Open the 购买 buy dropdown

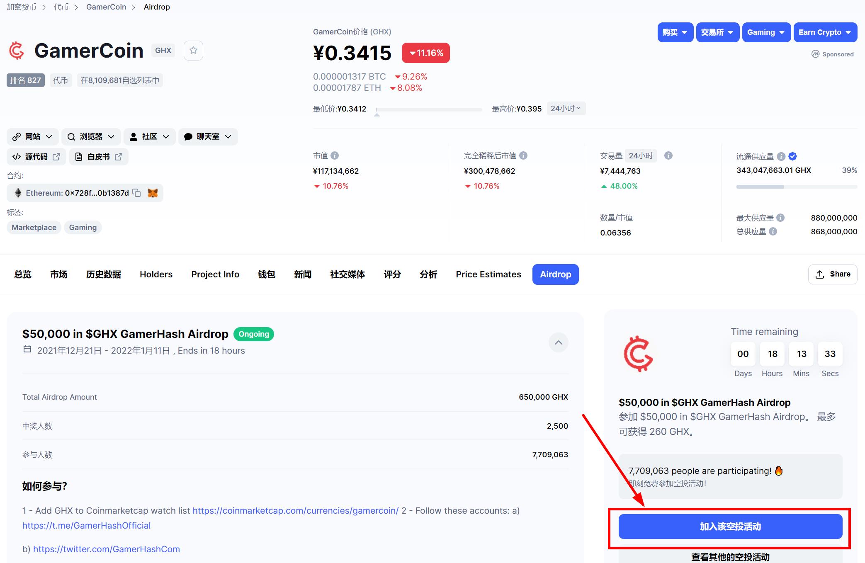(675, 32)
